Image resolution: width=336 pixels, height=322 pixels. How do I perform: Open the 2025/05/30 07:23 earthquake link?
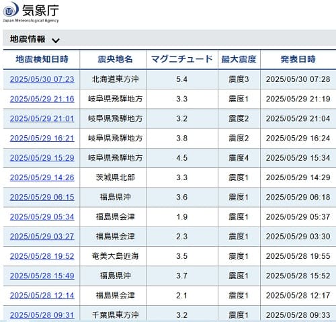tap(42, 79)
